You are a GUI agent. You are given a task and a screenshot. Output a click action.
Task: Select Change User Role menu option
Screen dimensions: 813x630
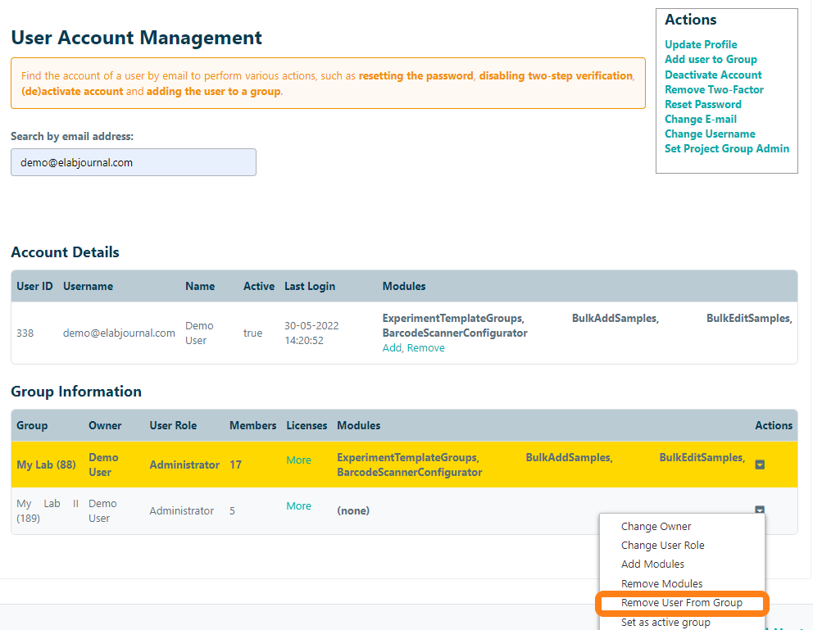662,546
